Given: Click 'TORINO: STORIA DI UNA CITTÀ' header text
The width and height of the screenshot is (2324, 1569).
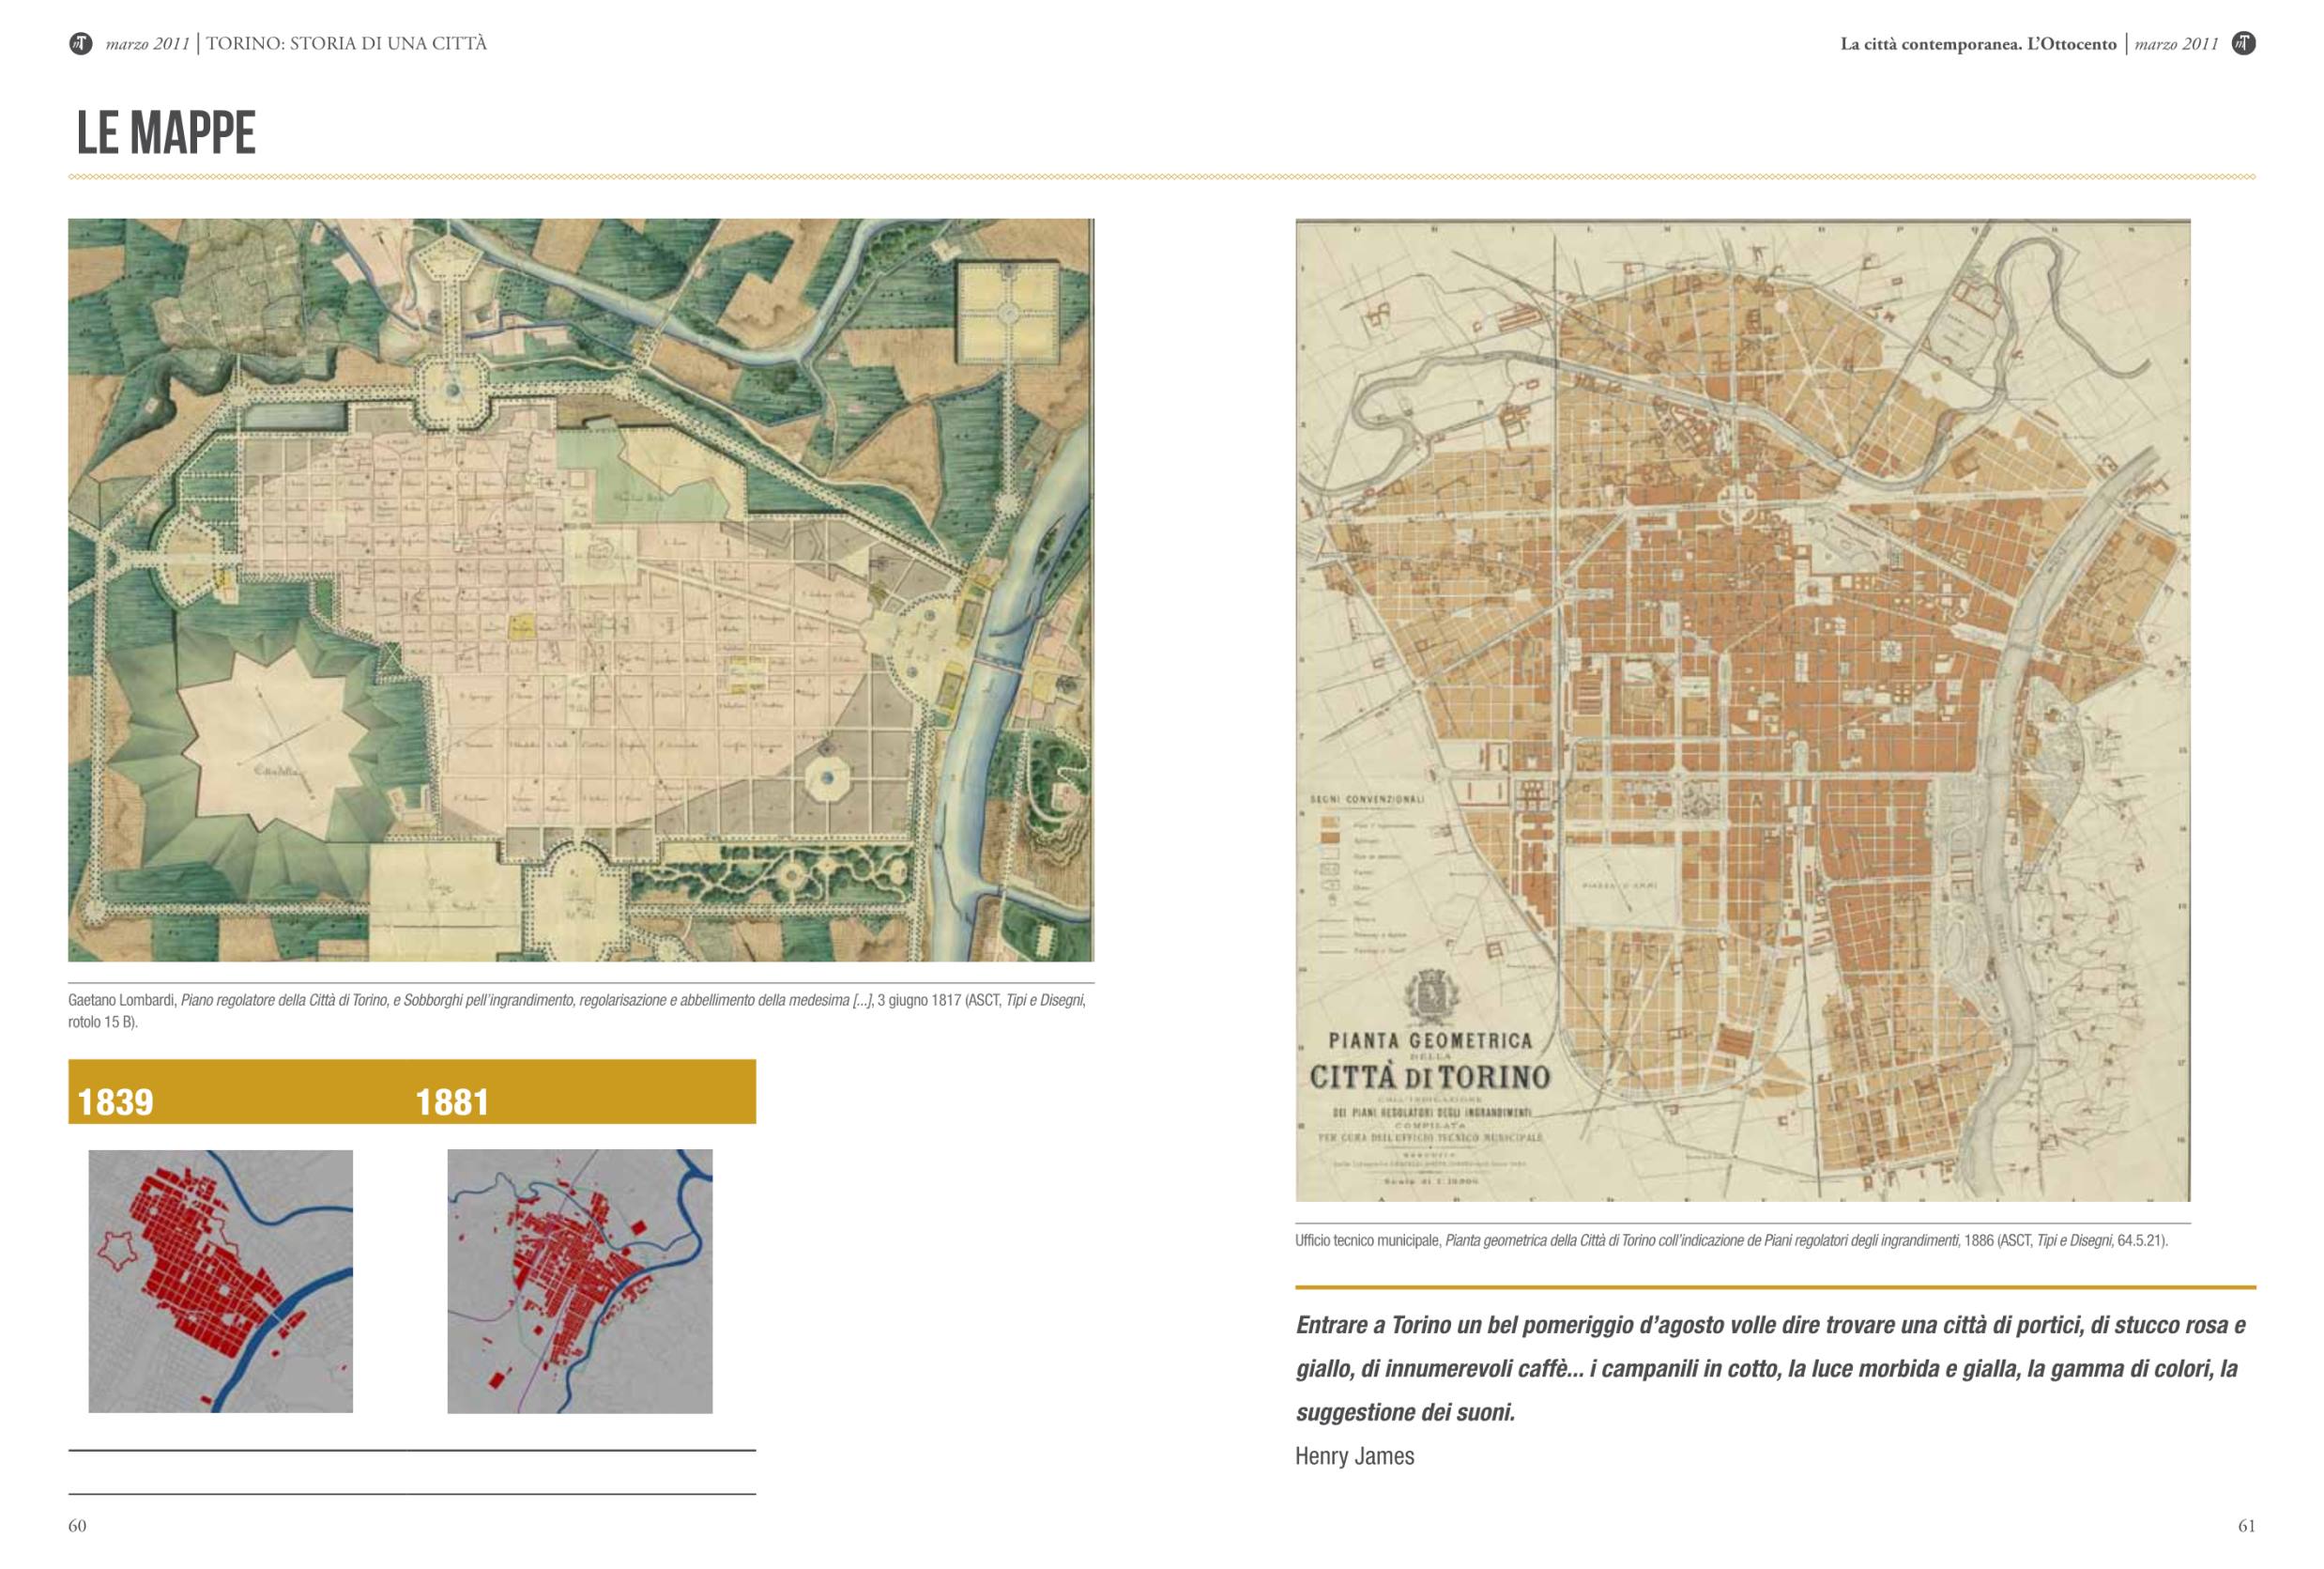Looking at the screenshot, I should [x=346, y=43].
